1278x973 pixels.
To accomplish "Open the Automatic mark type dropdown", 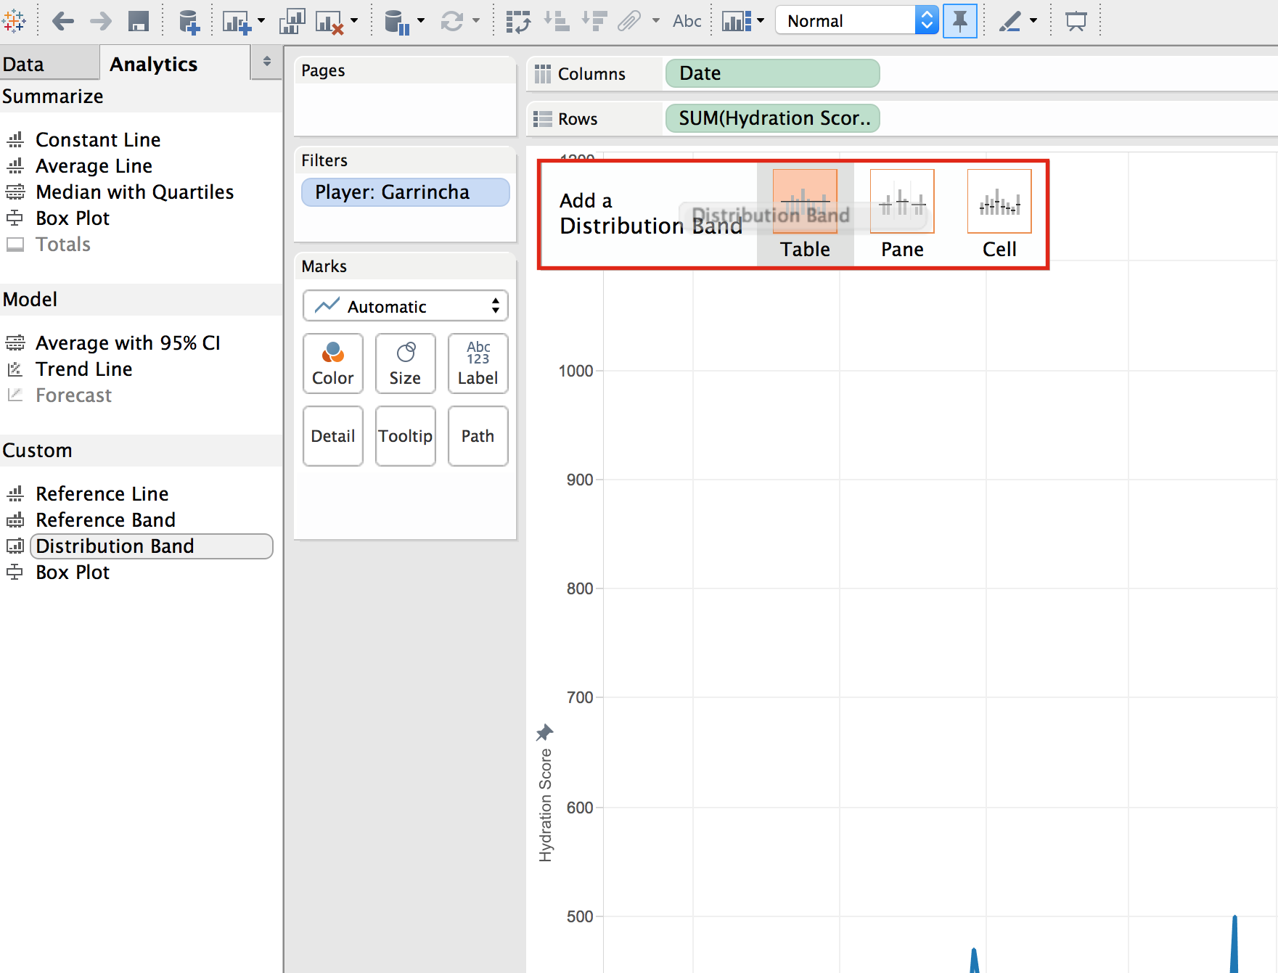I will 405,305.
